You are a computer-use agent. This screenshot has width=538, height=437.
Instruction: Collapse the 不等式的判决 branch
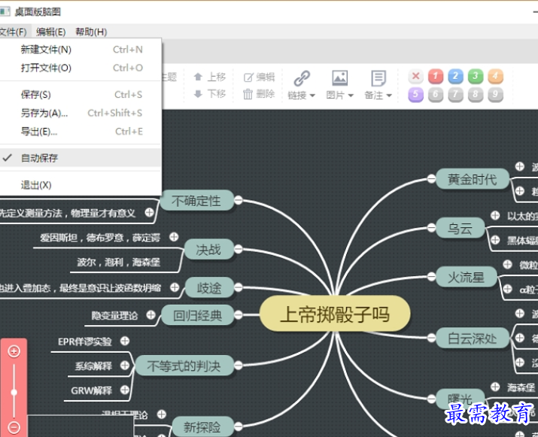click(238, 366)
